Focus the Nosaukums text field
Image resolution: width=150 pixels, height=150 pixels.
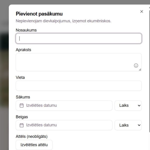coord(78,38)
